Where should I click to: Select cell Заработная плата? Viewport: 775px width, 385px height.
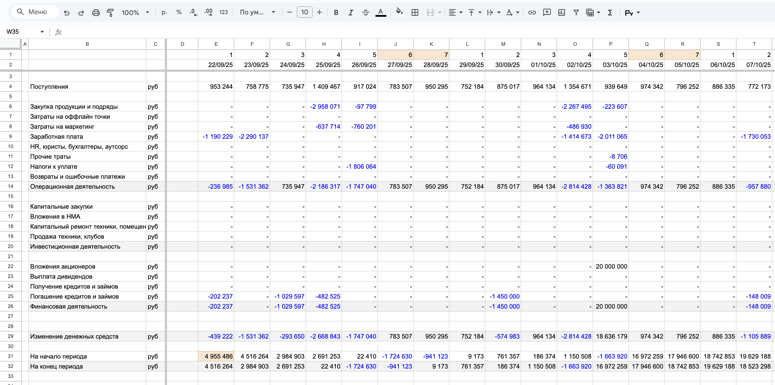pos(87,137)
